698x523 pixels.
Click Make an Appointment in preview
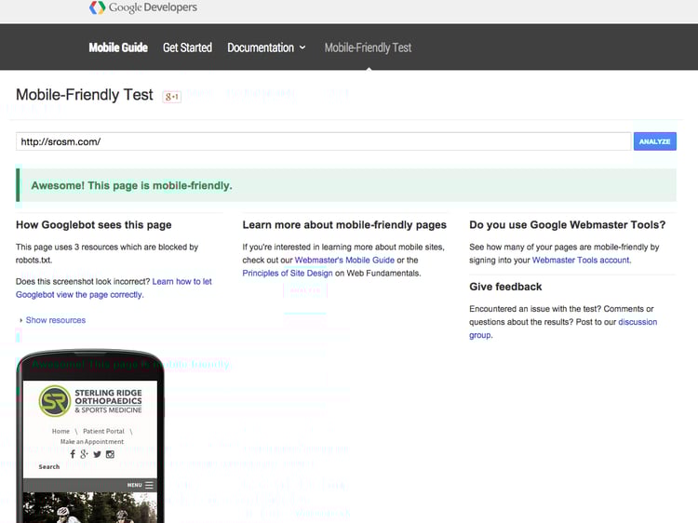[92, 441]
